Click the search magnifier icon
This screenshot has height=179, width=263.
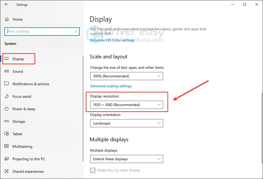click(x=76, y=32)
